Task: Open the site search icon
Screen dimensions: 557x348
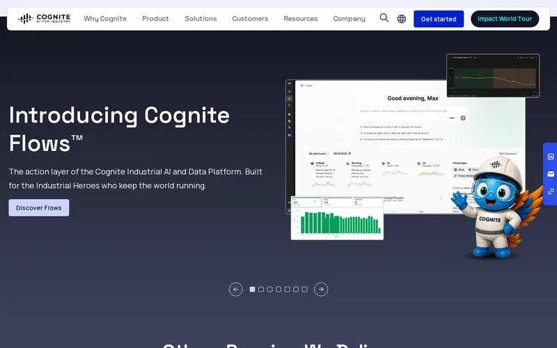Action: pos(384,18)
